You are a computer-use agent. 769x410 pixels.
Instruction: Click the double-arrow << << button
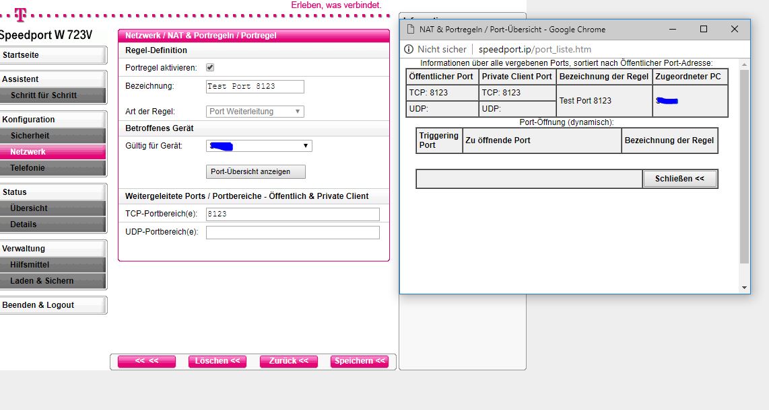[x=147, y=361]
